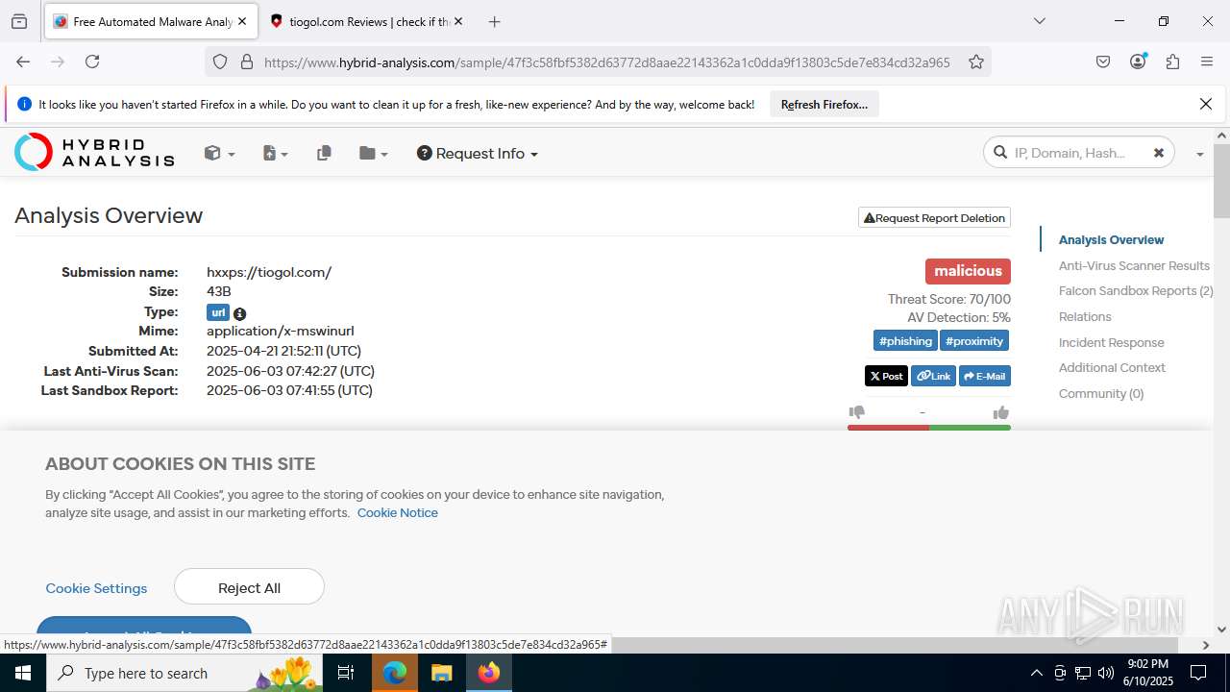Expand the user account dropdown arrow
The width and height of the screenshot is (1230, 692).
tap(1199, 154)
